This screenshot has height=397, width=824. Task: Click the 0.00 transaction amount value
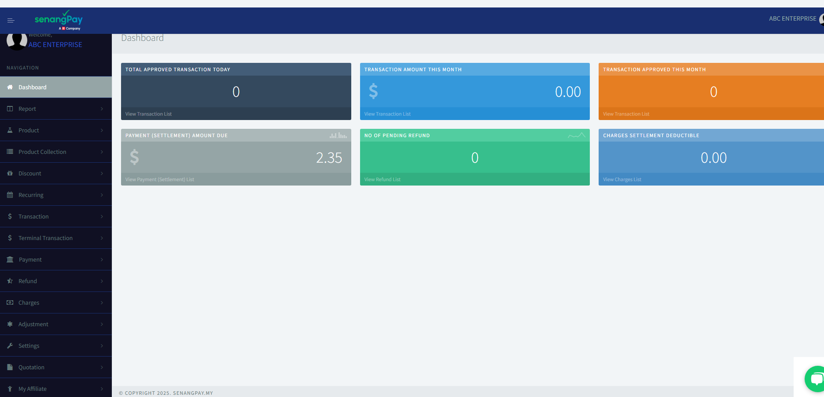pyautogui.click(x=568, y=91)
